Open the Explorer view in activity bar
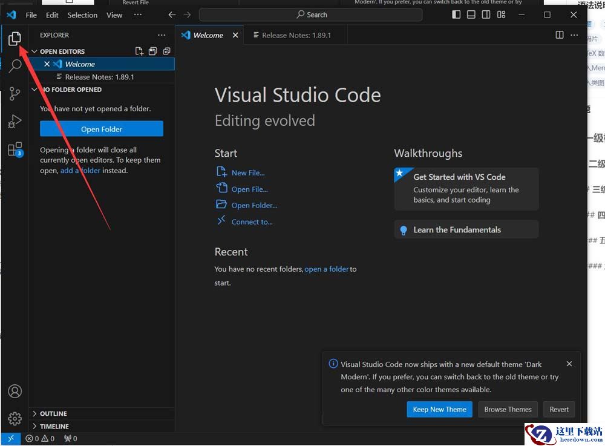This screenshot has width=605, height=446. tap(15, 38)
